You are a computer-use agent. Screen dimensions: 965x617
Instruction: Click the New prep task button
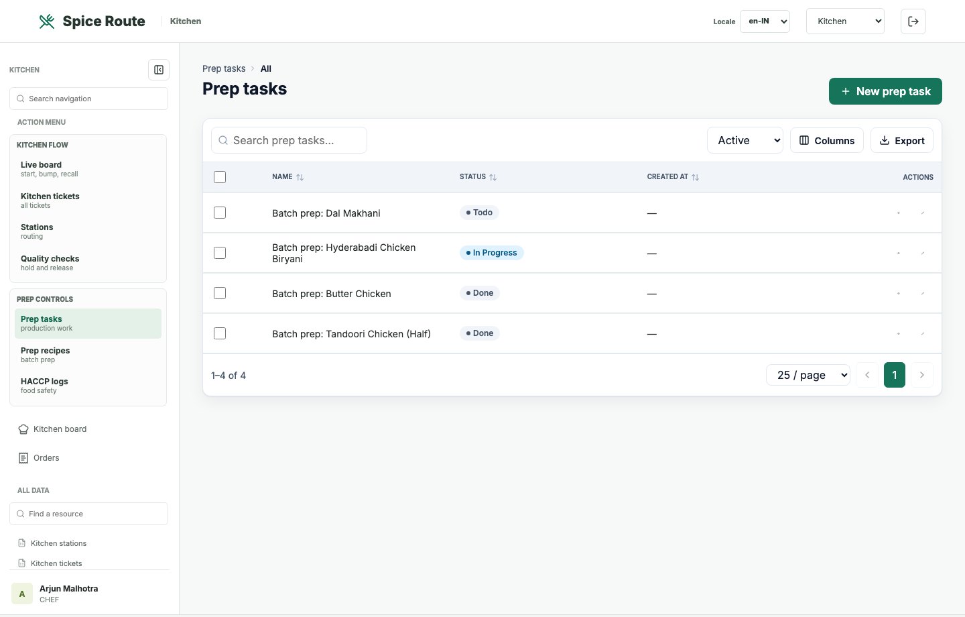coord(885,91)
